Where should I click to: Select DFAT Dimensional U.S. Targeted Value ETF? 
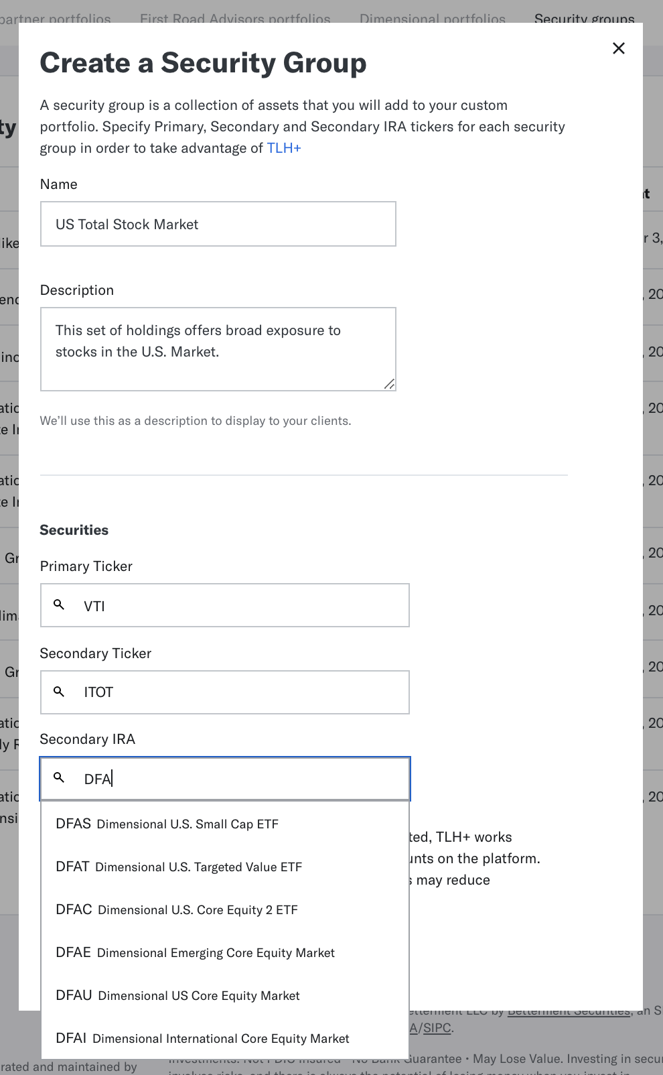tap(178, 867)
